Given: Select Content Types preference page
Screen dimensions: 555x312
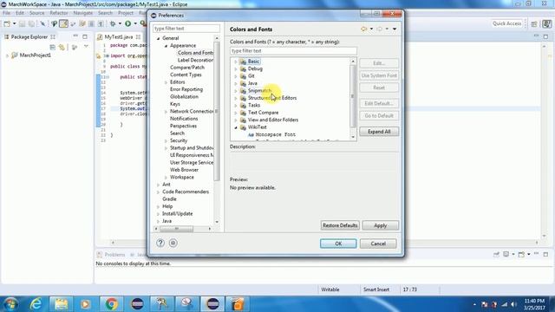Looking at the screenshot, I should 186,75.
